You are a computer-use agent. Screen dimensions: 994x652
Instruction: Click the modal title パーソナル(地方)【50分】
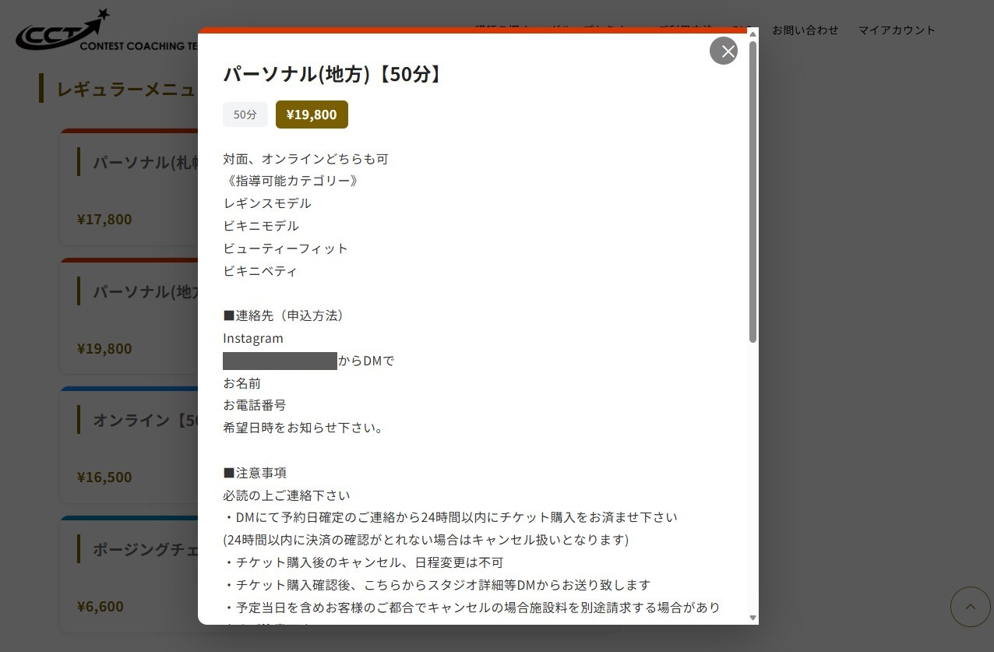pyautogui.click(x=333, y=75)
